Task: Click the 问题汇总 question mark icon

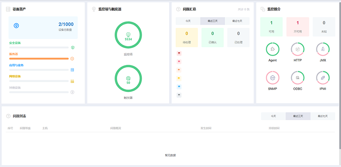Action: [178, 9]
